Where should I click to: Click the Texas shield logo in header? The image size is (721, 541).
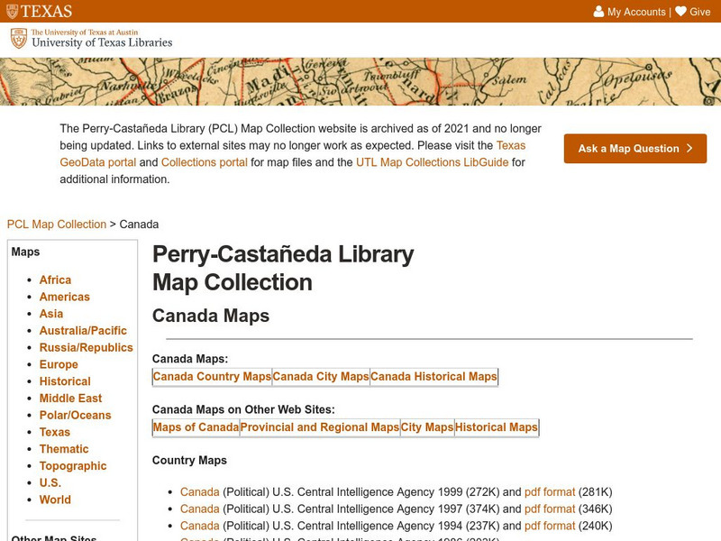point(13,12)
